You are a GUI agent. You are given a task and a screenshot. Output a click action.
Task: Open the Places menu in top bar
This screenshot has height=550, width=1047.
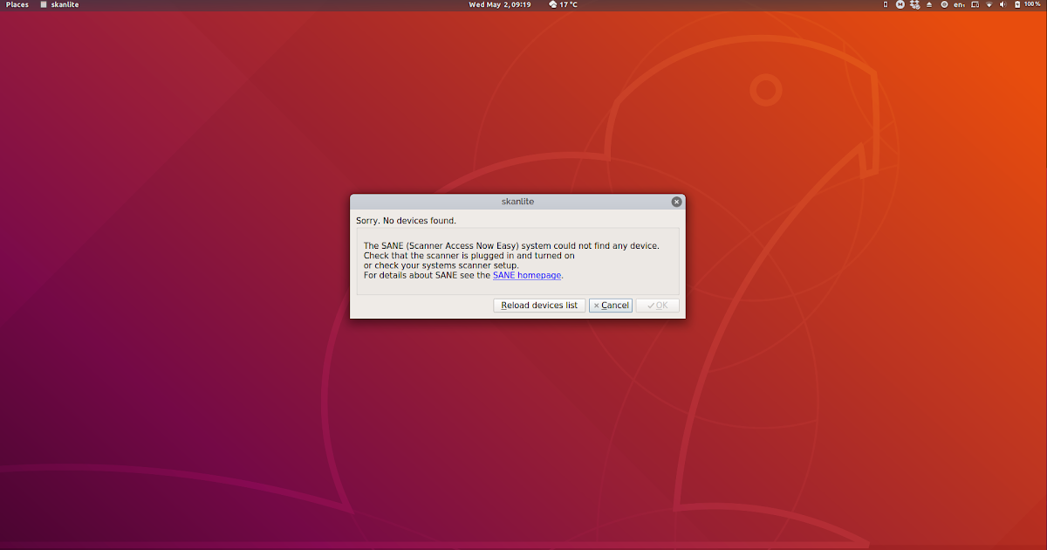[17, 4]
